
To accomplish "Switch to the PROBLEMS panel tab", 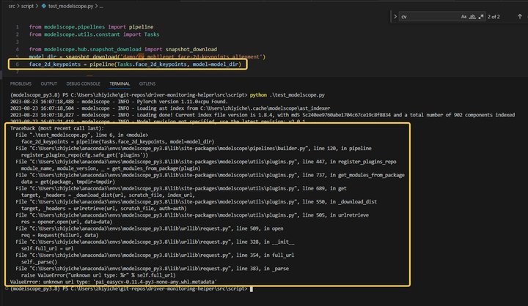I will pyautogui.click(x=21, y=83).
